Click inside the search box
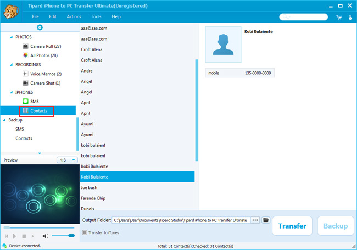Viewport: 357px width, 250px height. point(304,17)
